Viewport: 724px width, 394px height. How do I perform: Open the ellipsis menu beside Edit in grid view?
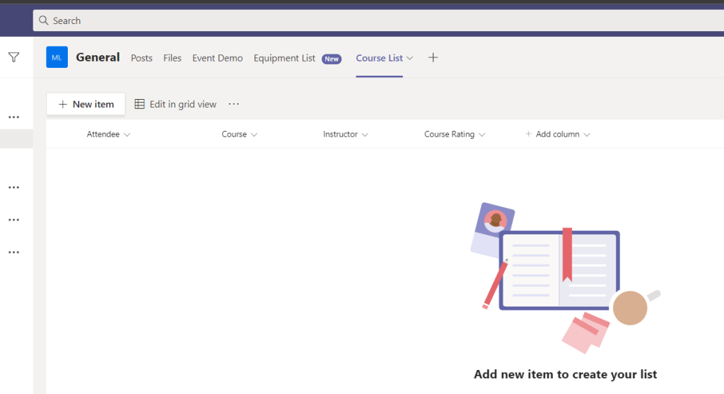coord(234,104)
